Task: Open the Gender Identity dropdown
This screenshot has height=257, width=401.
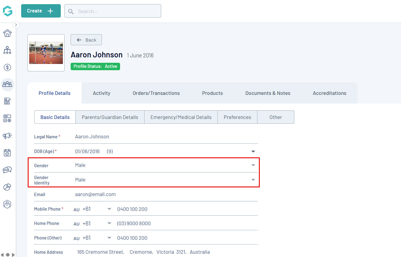Action: pyautogui.click(x=166, y=180)
